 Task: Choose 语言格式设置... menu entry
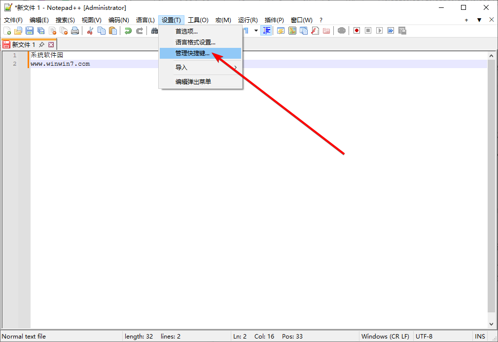[x=200, y=42]
